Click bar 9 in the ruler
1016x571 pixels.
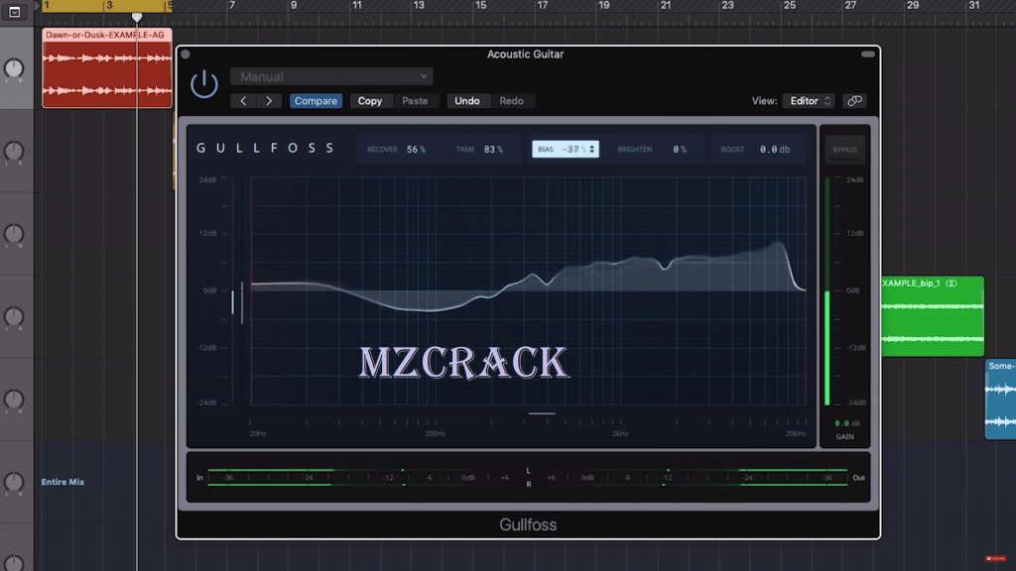click(294, 6)
